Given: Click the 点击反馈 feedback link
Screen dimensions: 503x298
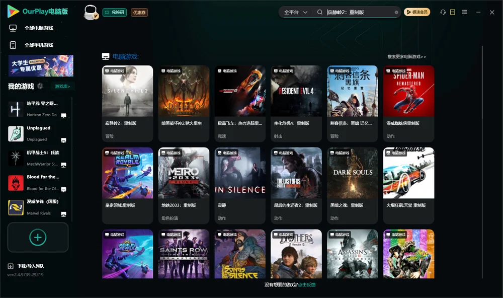Looking at the screenshot, I should (x=307, y=285).
